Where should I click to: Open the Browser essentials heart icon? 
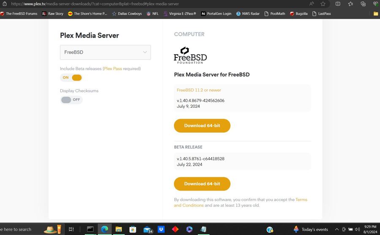click(x=376, y=4)
